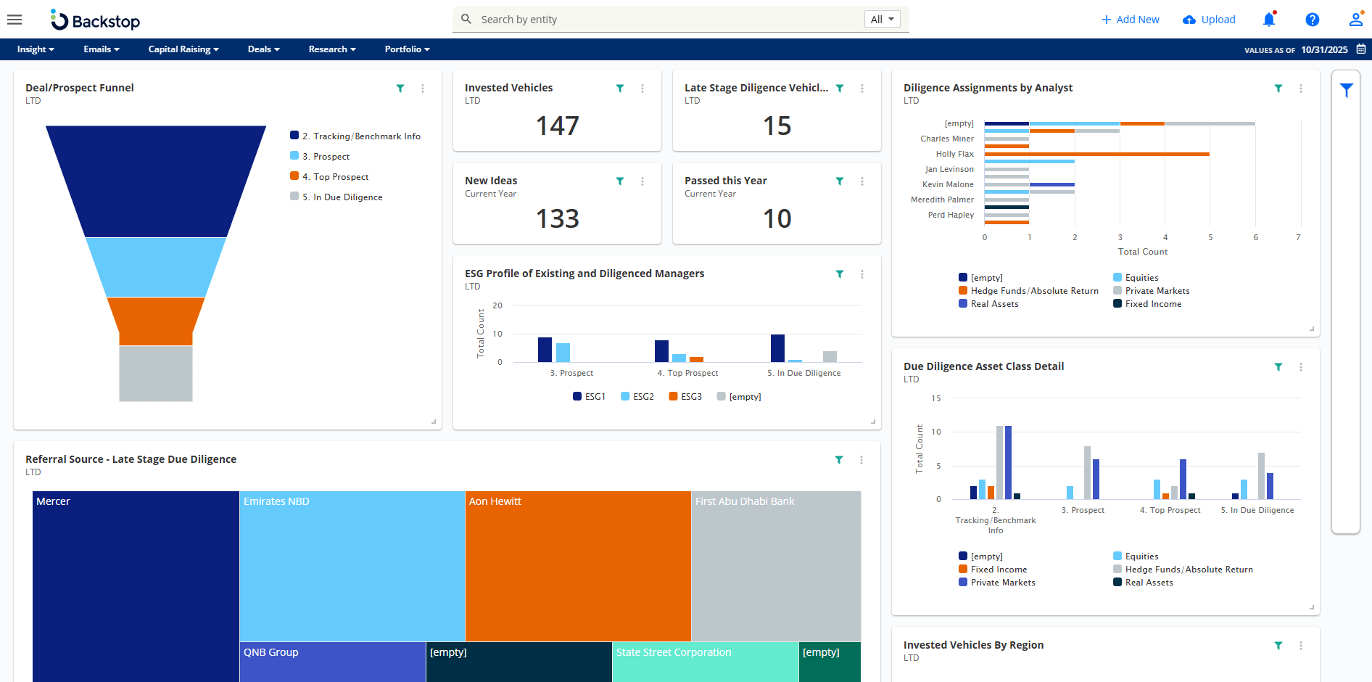This screenshot has height=682, width=1372.
Task: Open the right sidebar dashboard filter panel
Action: click(1346, 91)
